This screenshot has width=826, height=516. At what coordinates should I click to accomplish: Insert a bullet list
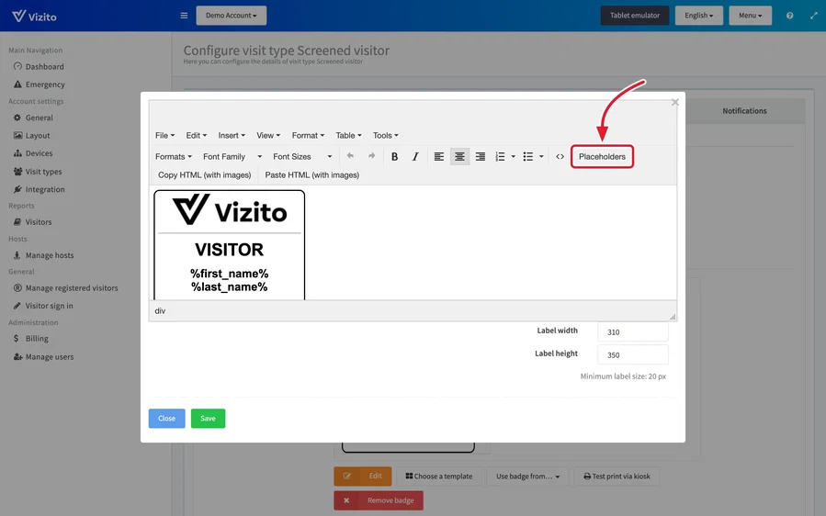(527, 156)
